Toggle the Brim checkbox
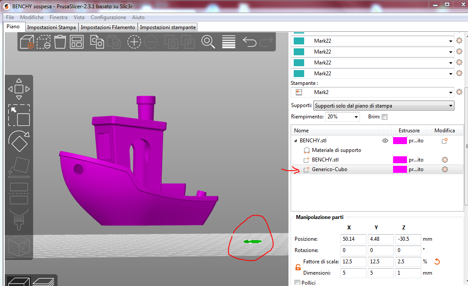The height and width of the screenshot is (286, 468). coord(385,117)
